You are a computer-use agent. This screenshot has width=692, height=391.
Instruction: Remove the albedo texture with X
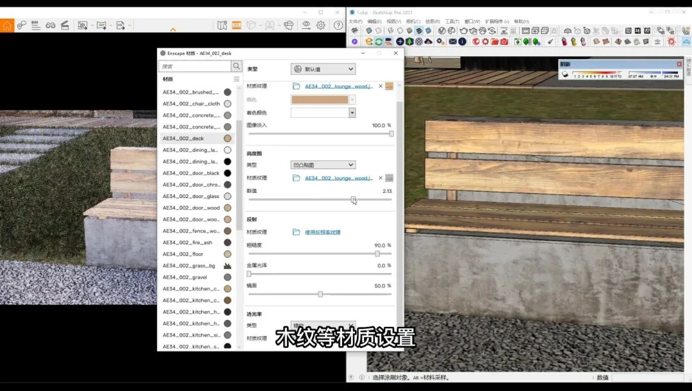[380, 86]
